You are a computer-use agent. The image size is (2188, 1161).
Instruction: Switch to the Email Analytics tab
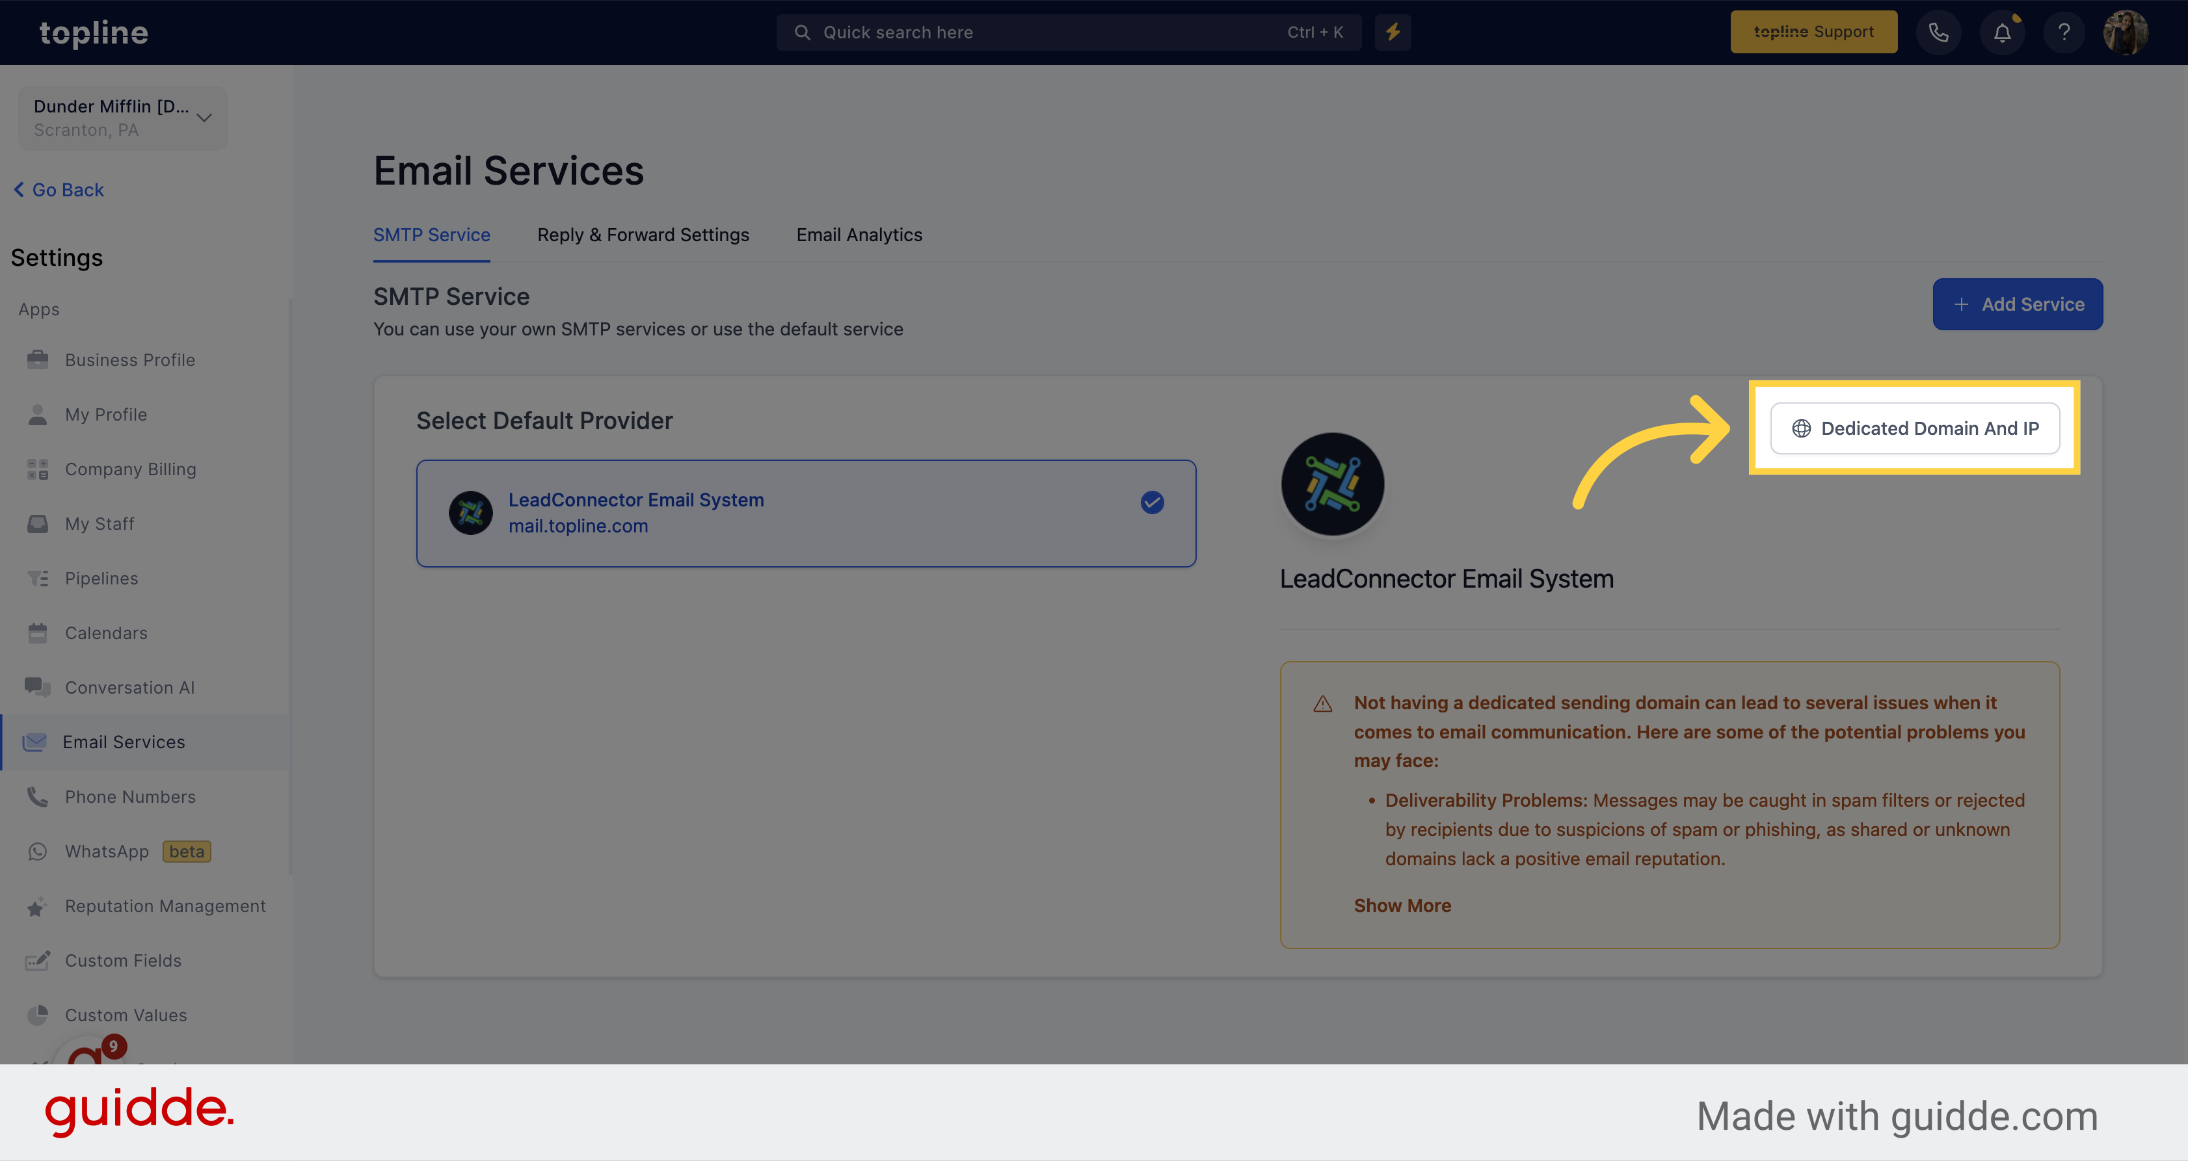coord(859,235)
